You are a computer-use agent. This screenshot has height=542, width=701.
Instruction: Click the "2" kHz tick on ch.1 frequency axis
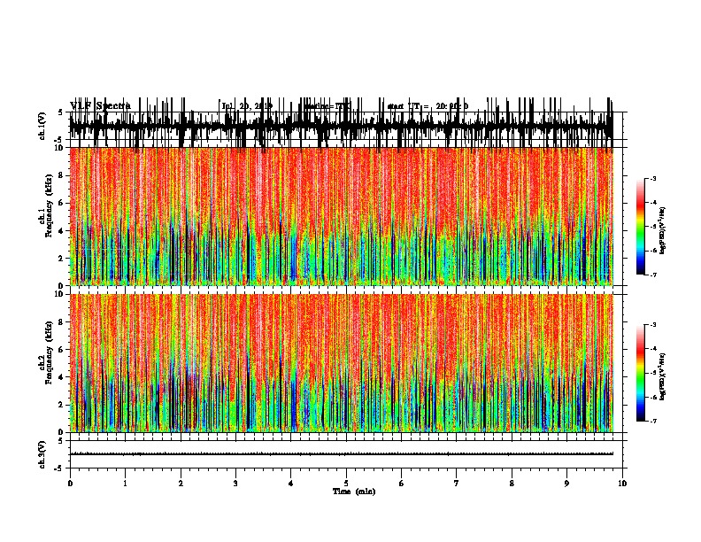[62, 259]
